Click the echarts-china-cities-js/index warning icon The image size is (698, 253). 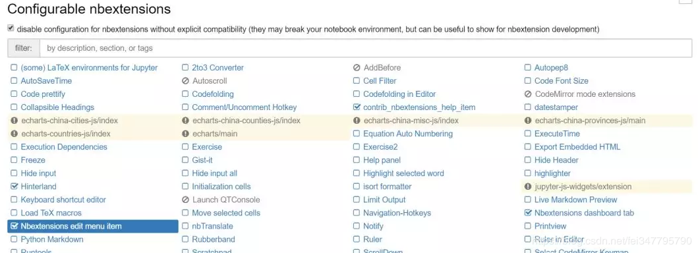click(14, 121)
